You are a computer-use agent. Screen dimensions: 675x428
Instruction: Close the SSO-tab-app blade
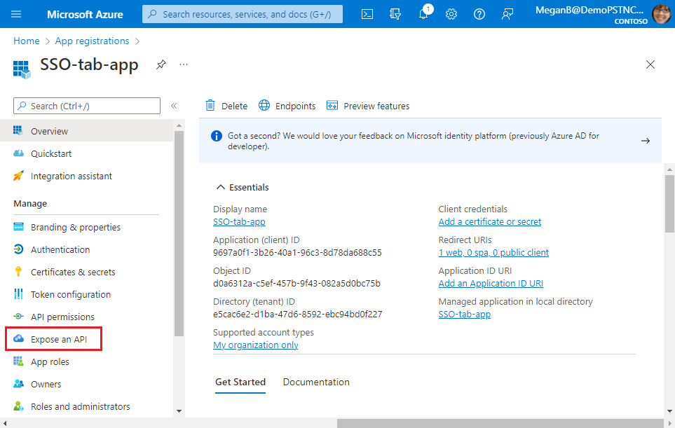click(x=650, y=64)
